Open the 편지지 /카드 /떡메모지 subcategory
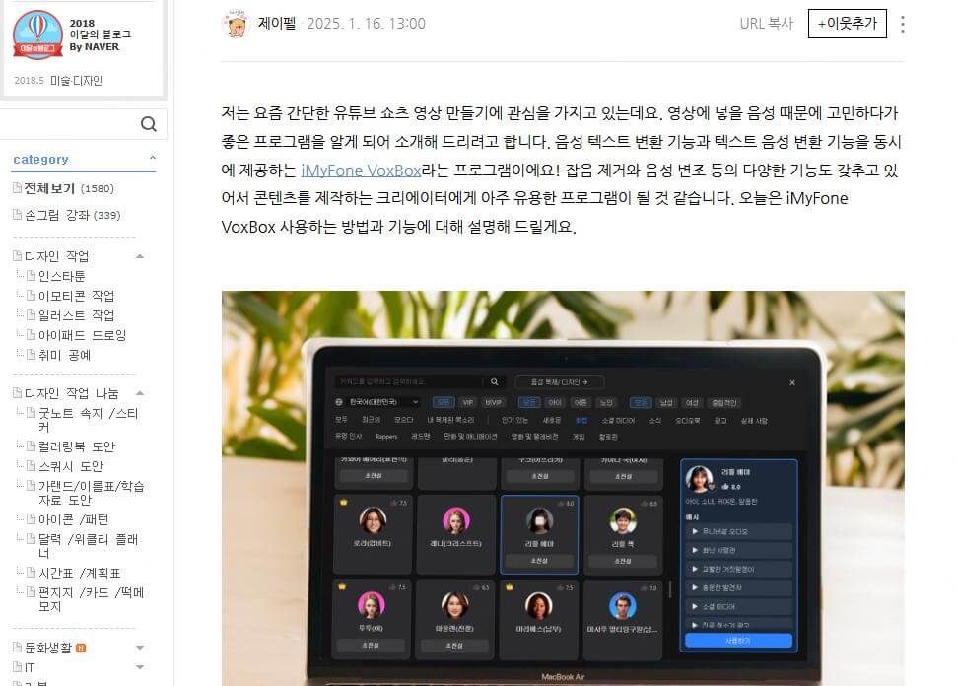The height and width of the screenshot is (686, 957). (x=92, y=599)
